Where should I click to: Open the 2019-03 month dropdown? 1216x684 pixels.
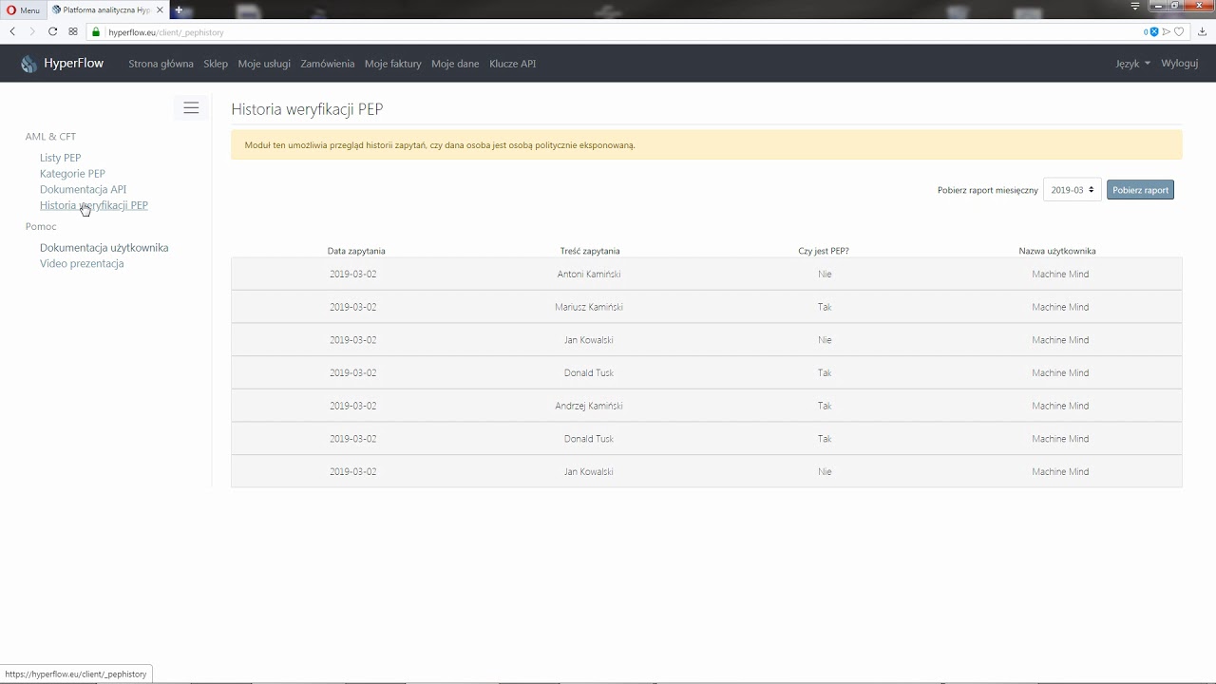[x=1073, y=190]
